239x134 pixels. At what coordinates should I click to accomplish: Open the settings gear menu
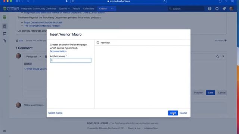coord(217,9)
